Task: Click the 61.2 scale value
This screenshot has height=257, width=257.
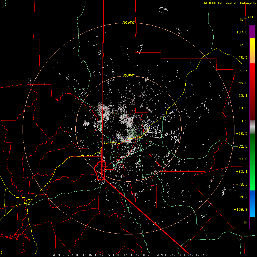Action: 243,70
